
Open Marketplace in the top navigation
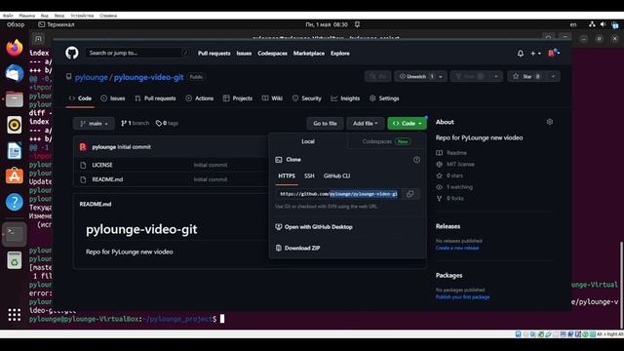(x=309, y=54)
